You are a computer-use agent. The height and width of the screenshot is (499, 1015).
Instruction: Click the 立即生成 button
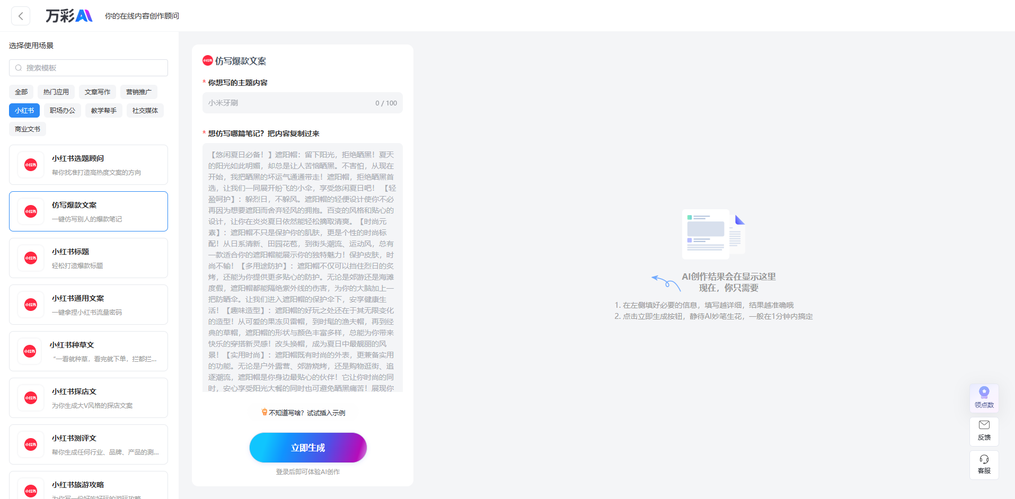pyautogui.click(x=308, y=448)
